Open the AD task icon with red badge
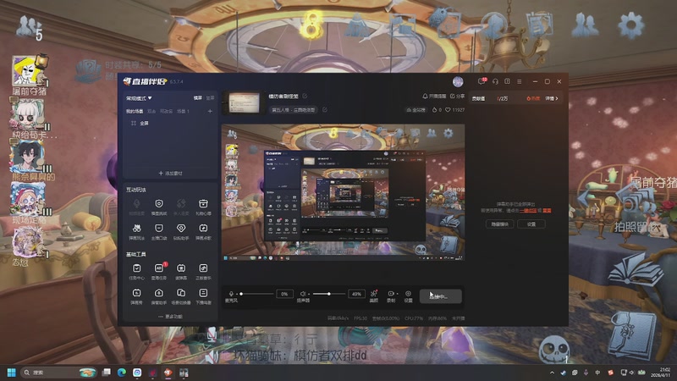 tap(159, 268)
